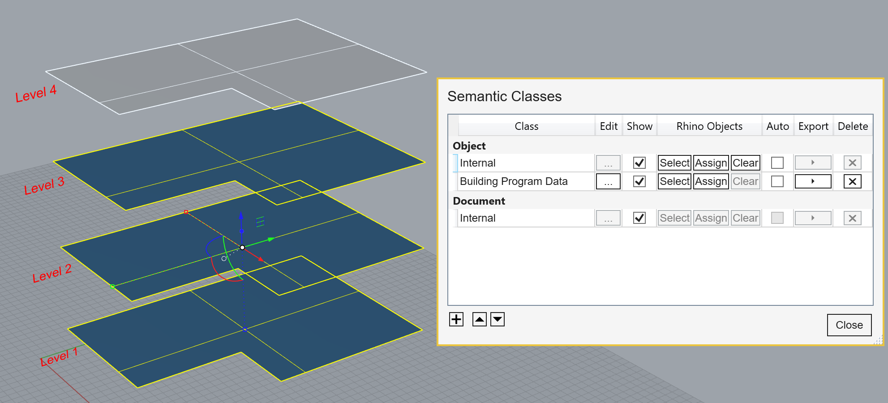The height and width of the screenshot is (403, 888).
Task: Click the Level 3 label in viewport
Action: point(44,186)
